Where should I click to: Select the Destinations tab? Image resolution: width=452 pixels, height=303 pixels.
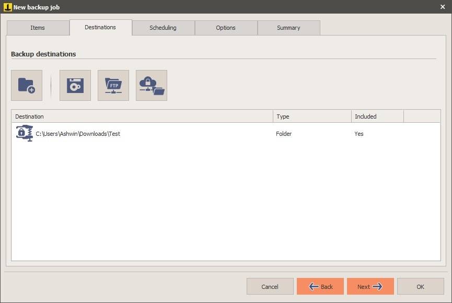pyautogui.click(x=100, y=27)
